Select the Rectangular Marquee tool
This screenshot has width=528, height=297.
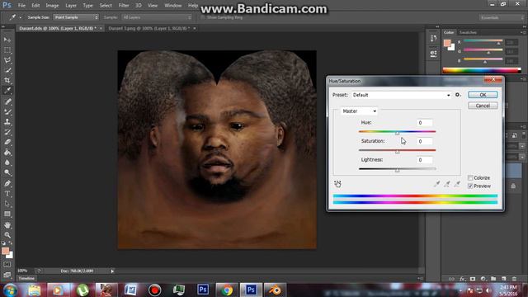pos(7,49)
